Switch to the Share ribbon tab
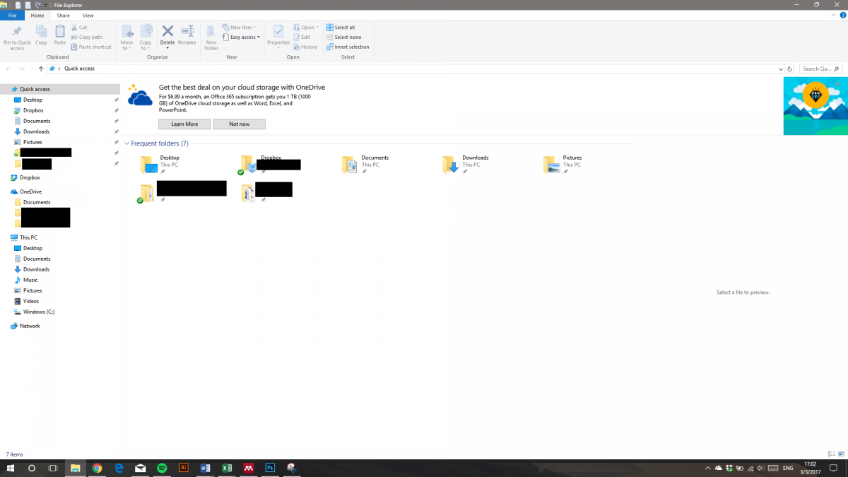Image resolution: width=848 pixels, height=477 pixels. pyautogui.click(x=63, y=15)
